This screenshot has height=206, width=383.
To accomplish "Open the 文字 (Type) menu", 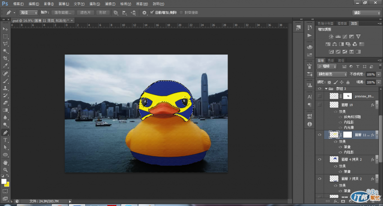I will point(79,4).
